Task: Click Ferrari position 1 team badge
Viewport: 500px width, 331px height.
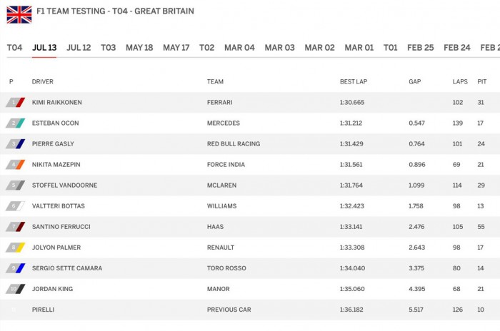Action: (x=16, y=103)
